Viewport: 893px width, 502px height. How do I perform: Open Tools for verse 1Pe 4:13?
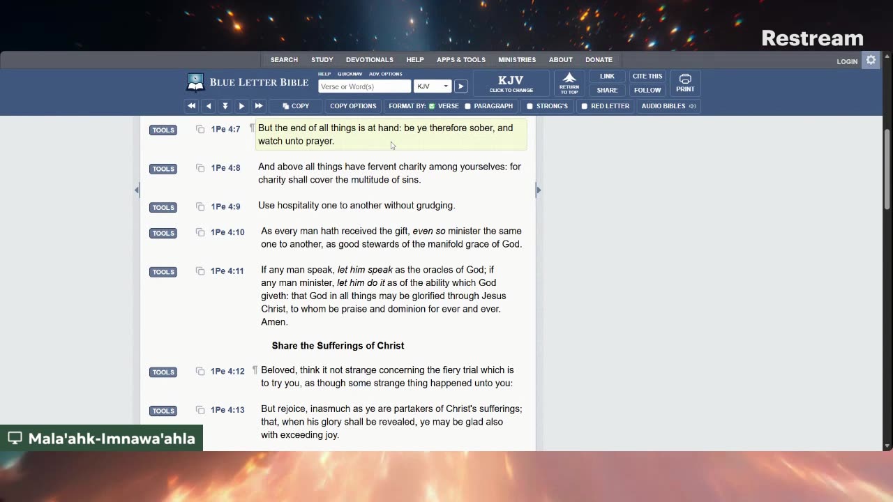163,411
